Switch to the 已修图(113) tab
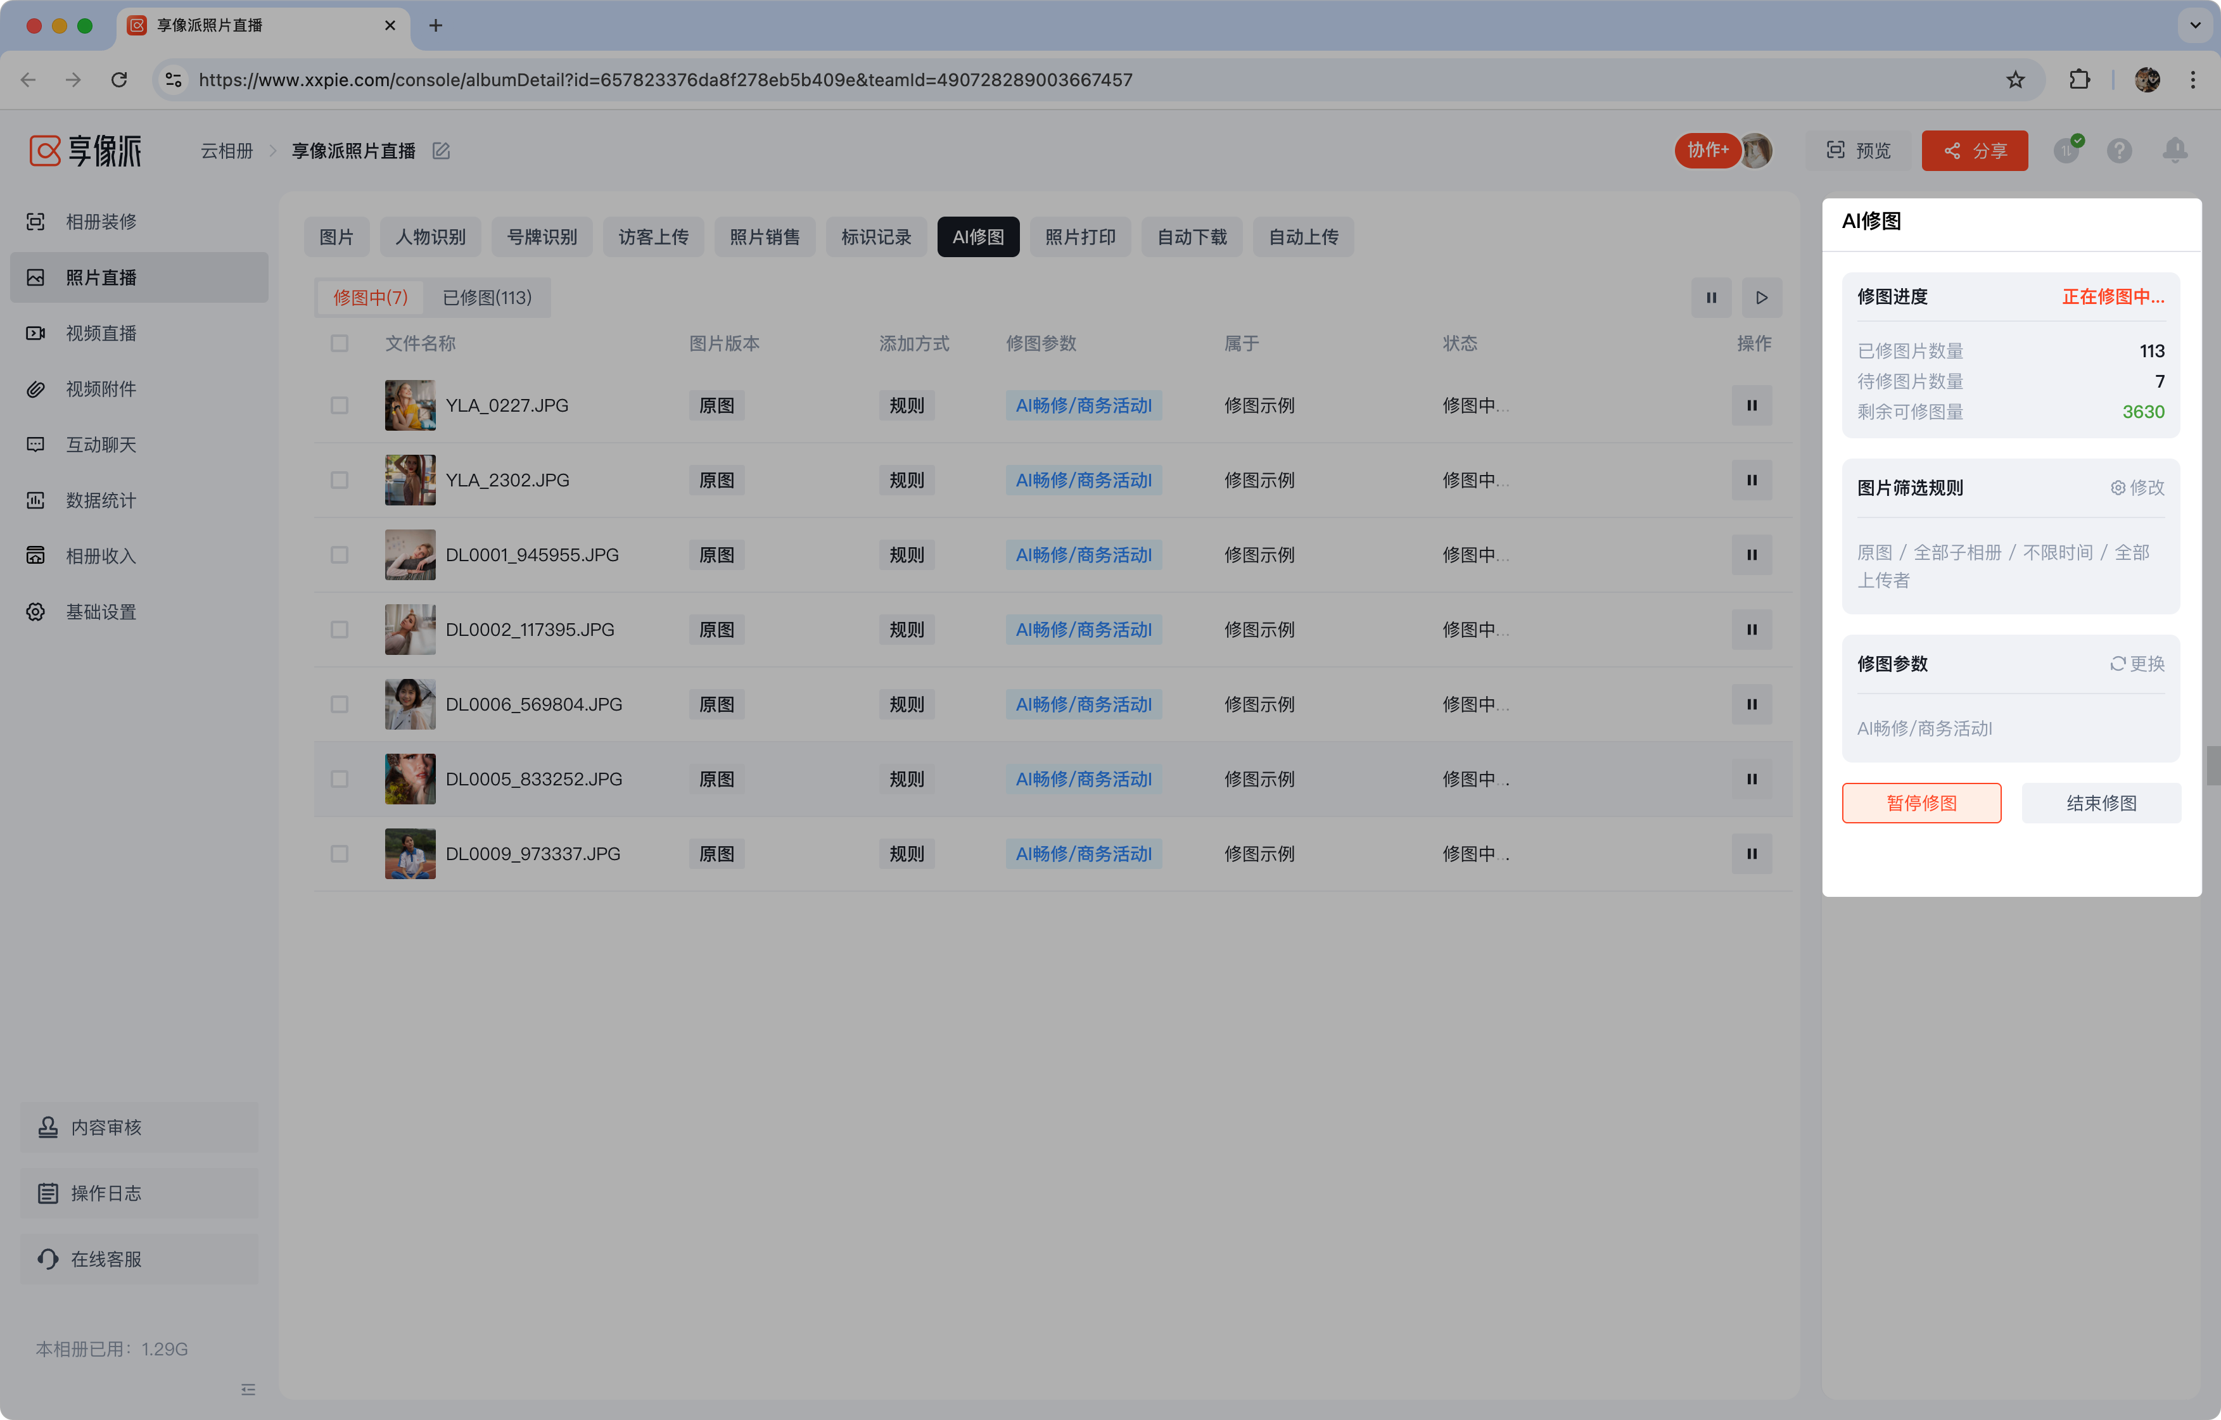Image resolution: width=2221 pixels, height=1420 pixels. click(x=487, y=298)
